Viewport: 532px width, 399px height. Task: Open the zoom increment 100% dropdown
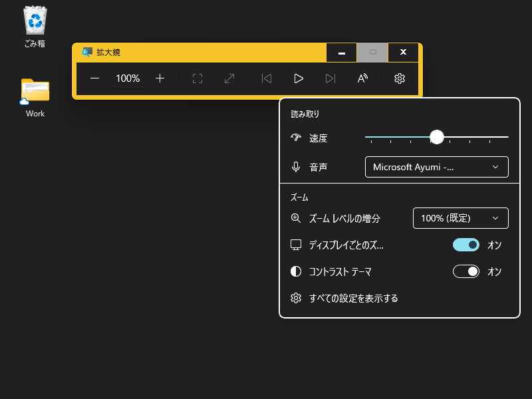tap(461, 218)
